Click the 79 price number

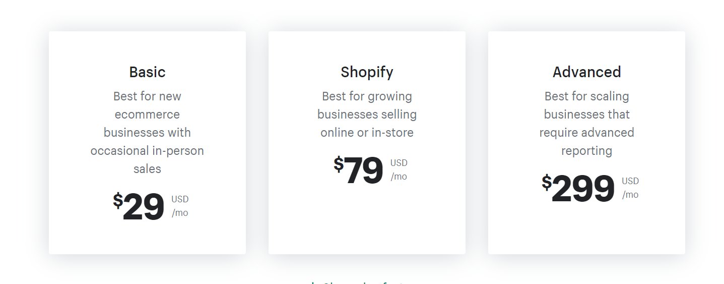click(364, 171)
